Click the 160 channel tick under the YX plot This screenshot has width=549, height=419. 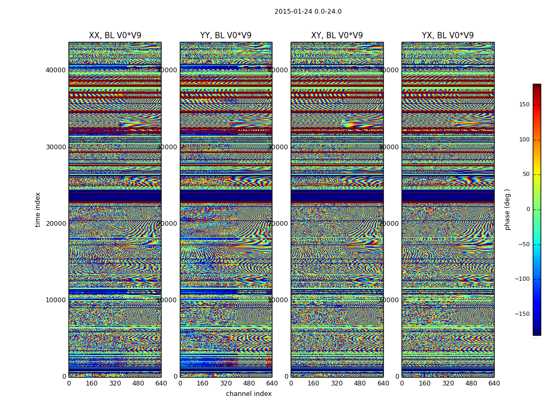coord(425,383)
